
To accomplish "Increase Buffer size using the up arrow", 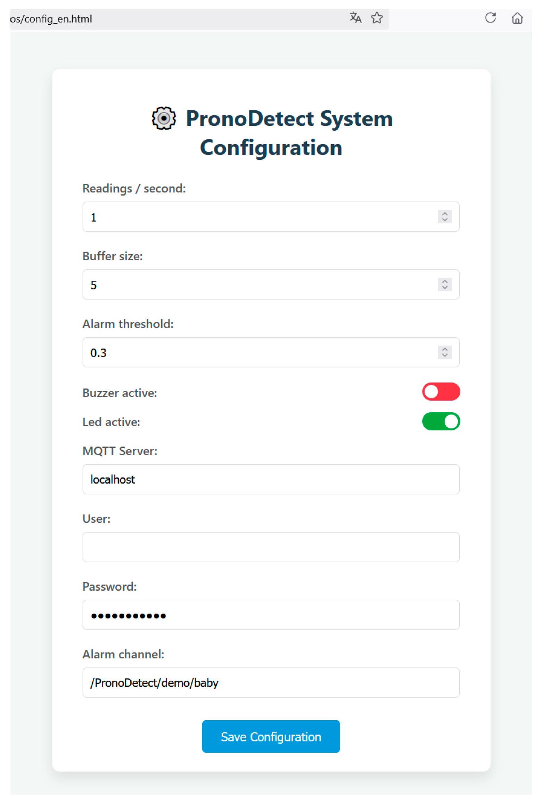I will [444, 281].
